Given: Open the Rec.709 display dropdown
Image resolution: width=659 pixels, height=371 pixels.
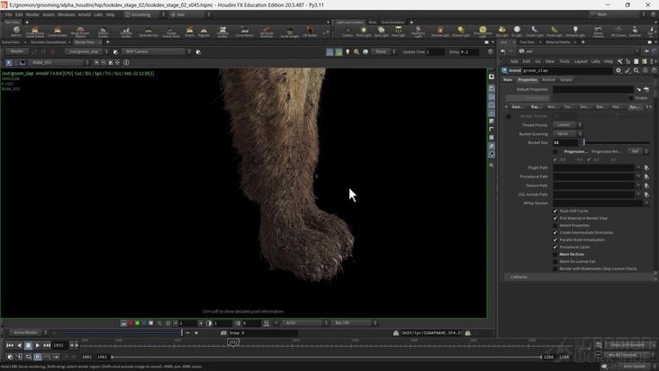Looking at the screenshot, I should pyautogui.click(x=355, y=323).
